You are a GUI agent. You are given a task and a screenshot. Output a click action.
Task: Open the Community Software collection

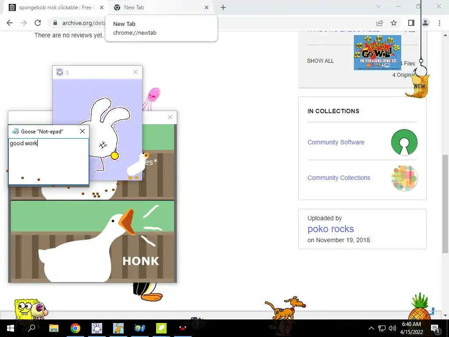tap(336, 142)
